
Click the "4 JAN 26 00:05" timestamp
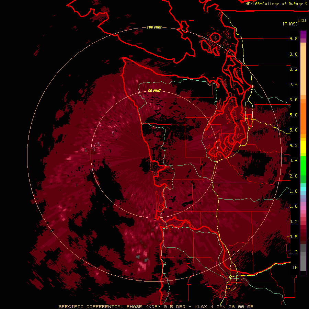coord(232,307)
